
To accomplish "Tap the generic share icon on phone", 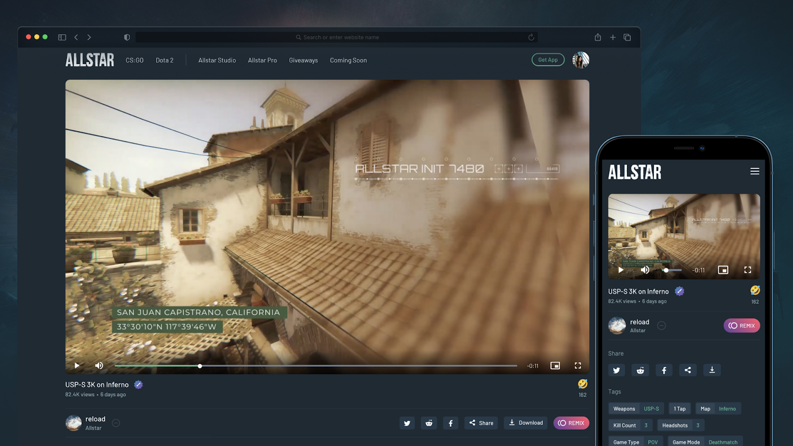I will (x=688, y=370).
